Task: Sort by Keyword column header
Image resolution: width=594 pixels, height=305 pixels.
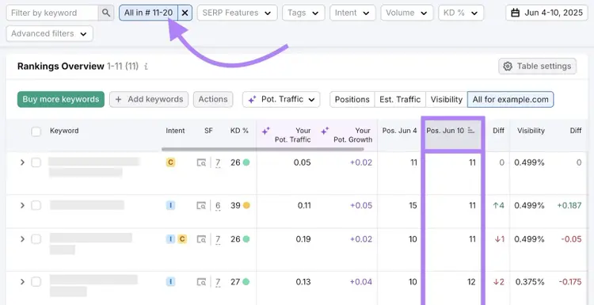Action: coord(64,131)
